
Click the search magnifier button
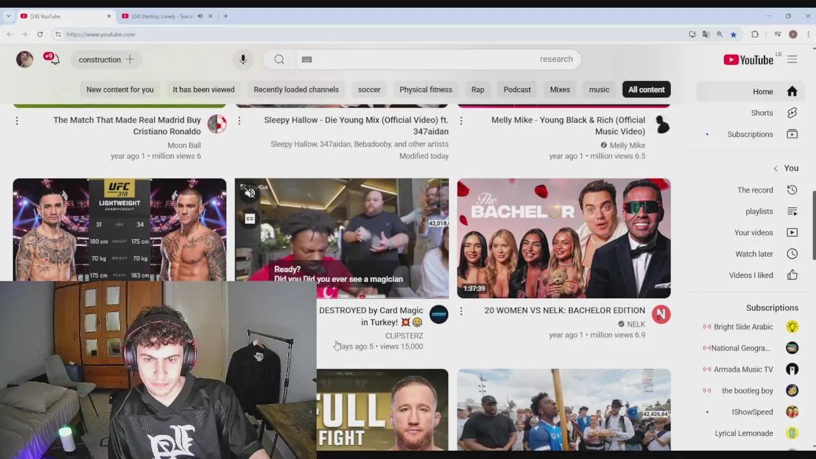pos(279,59)
